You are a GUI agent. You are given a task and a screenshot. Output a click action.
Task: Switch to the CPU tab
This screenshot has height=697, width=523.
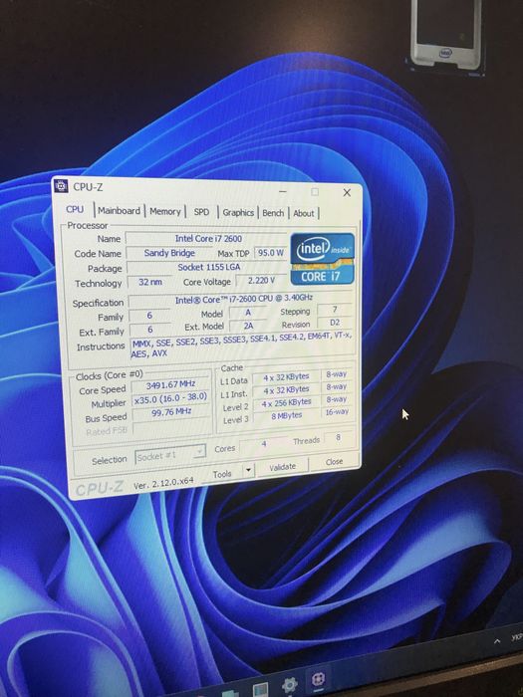point(75,209)
